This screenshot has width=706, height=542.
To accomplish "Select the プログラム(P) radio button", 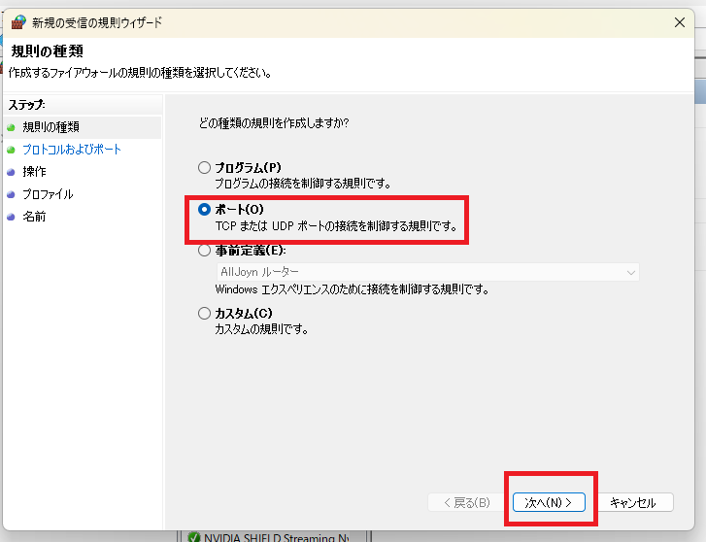I will [x=204, y=168].
